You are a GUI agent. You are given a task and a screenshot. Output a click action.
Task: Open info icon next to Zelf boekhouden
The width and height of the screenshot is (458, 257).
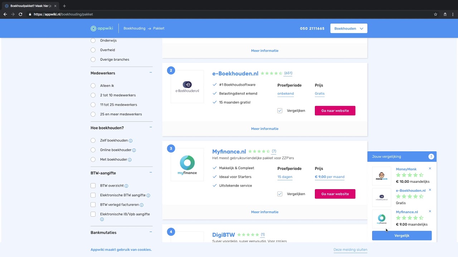[x=131, y=141]
